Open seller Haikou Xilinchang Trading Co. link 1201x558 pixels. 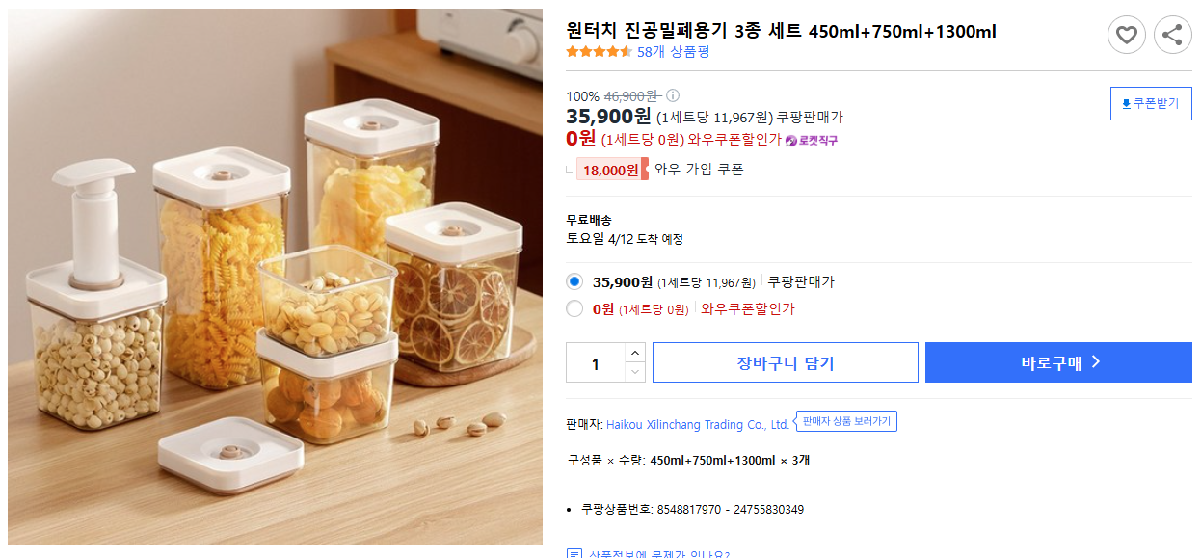pyautogui.click(x=692, y=424)
